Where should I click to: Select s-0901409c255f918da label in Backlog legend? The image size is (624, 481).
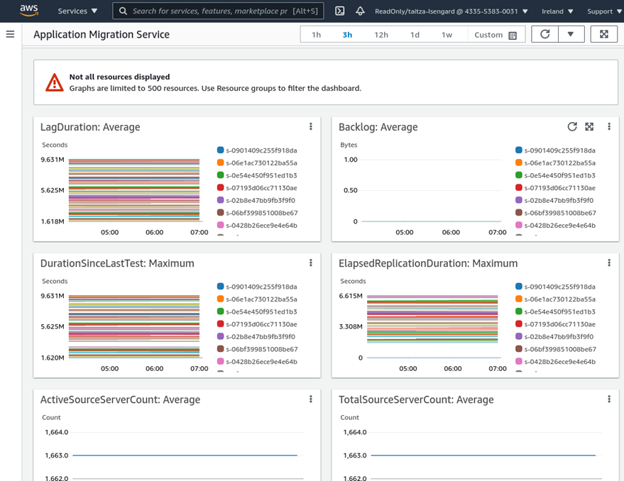pos(560,150)
